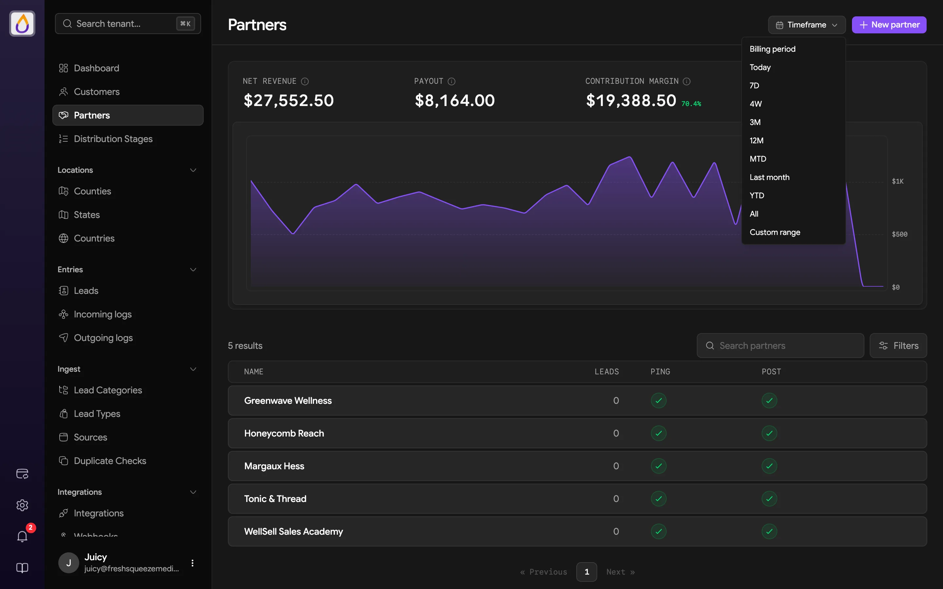Screen dimensions: 943x589
Task: Open the billing card icon in left rail
Action: pyautogui.click(x=22, y=474)
